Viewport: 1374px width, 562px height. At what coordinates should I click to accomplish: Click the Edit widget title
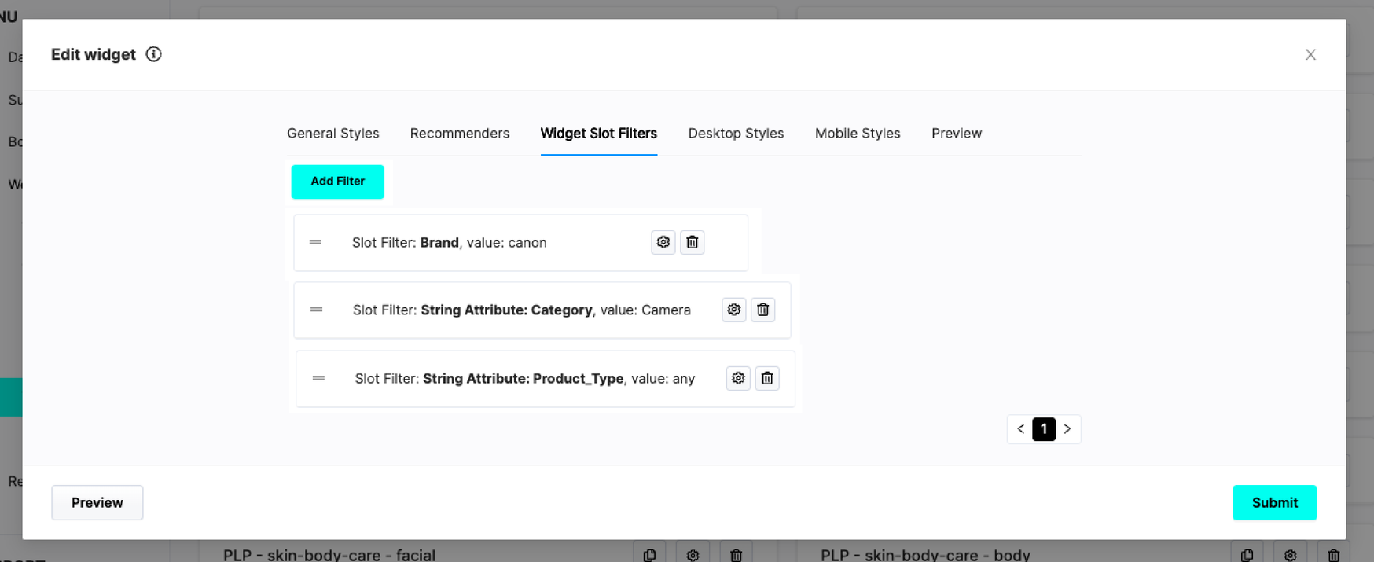tap(94, 54)
